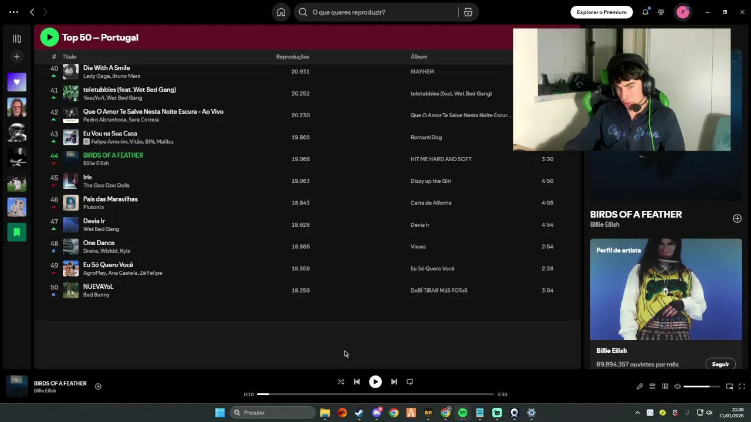The width and height of the screenshot is (751, 422).
Task: Open the mini player
Action: pos(729,387)
